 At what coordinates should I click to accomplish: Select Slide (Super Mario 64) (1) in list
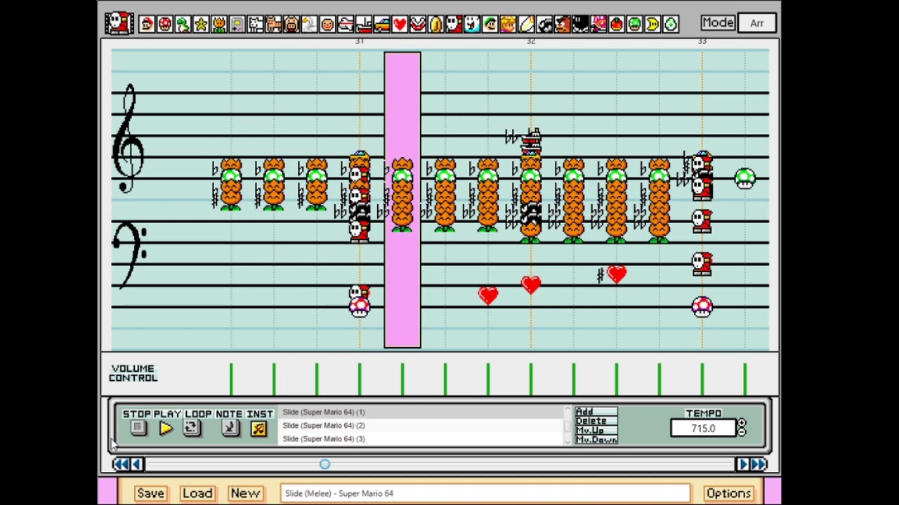click(x=421, y=412)
